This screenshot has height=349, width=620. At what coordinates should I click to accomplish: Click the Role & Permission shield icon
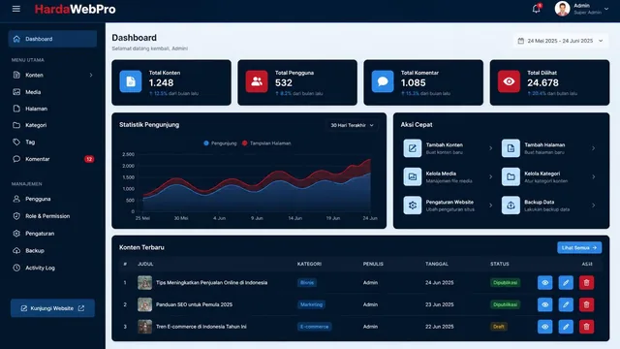coord(16,216)
